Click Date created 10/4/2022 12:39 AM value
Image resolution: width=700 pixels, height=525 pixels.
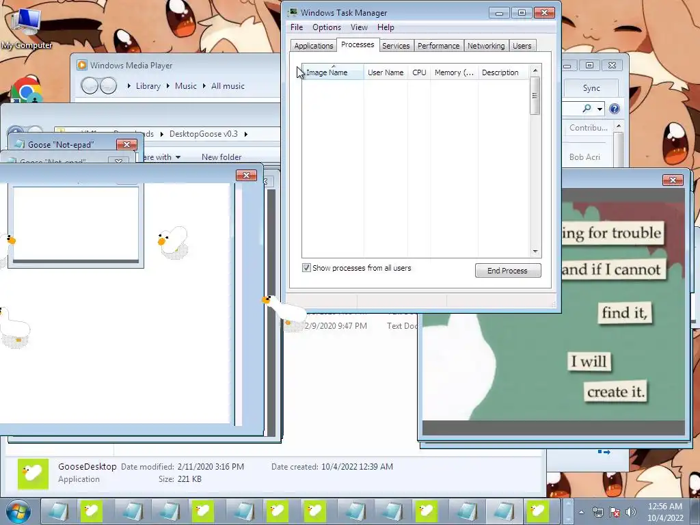[x=357, y=466]
